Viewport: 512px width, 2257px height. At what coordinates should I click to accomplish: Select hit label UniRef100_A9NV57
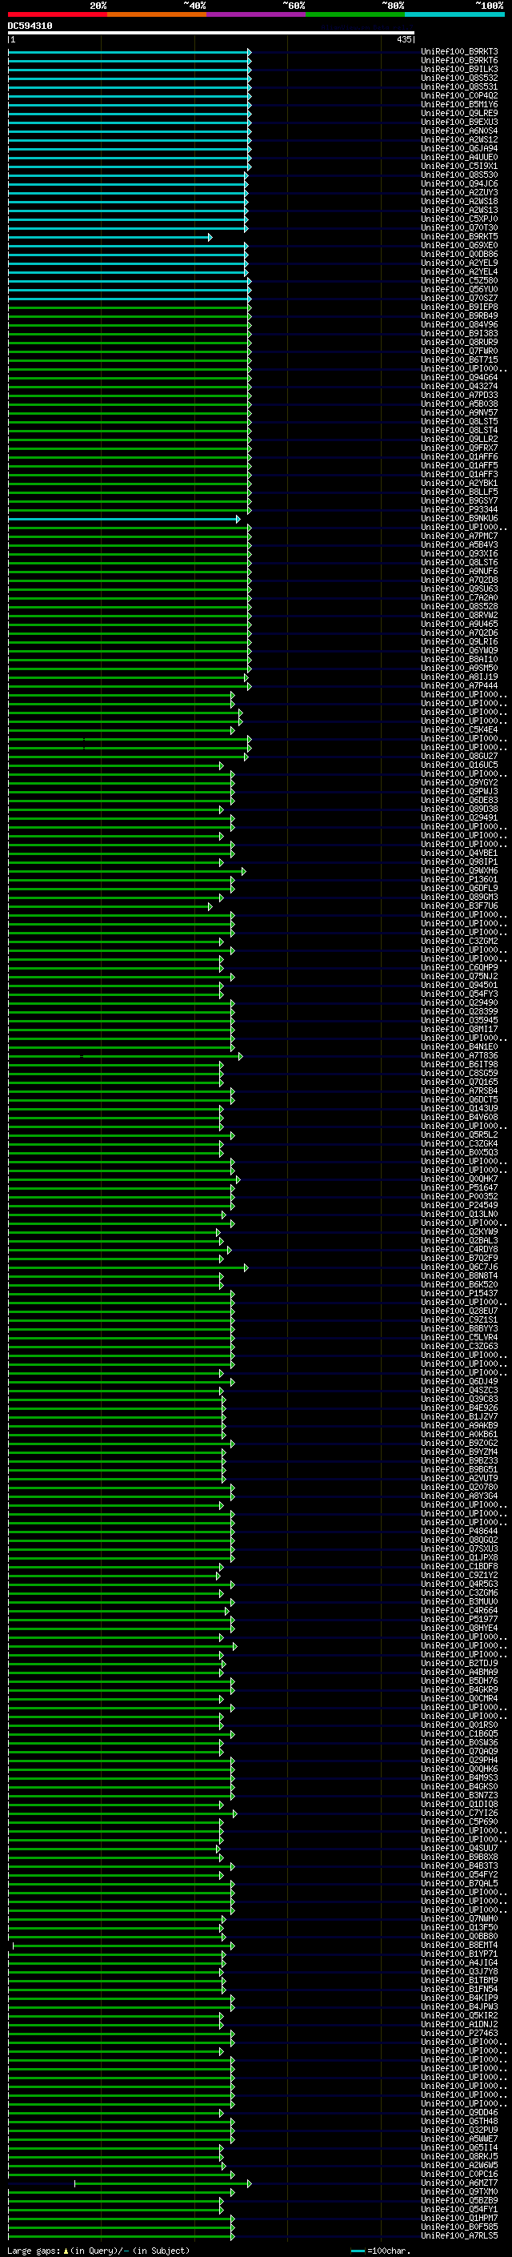(458, 412)
